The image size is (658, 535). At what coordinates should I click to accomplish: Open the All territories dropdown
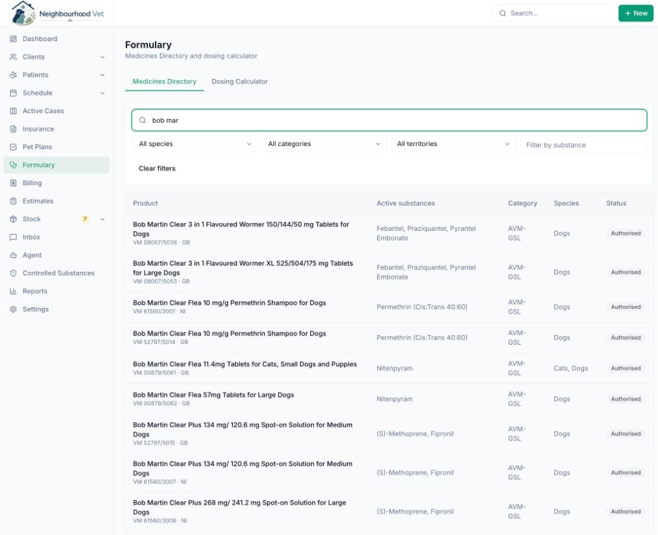(454, 144)
